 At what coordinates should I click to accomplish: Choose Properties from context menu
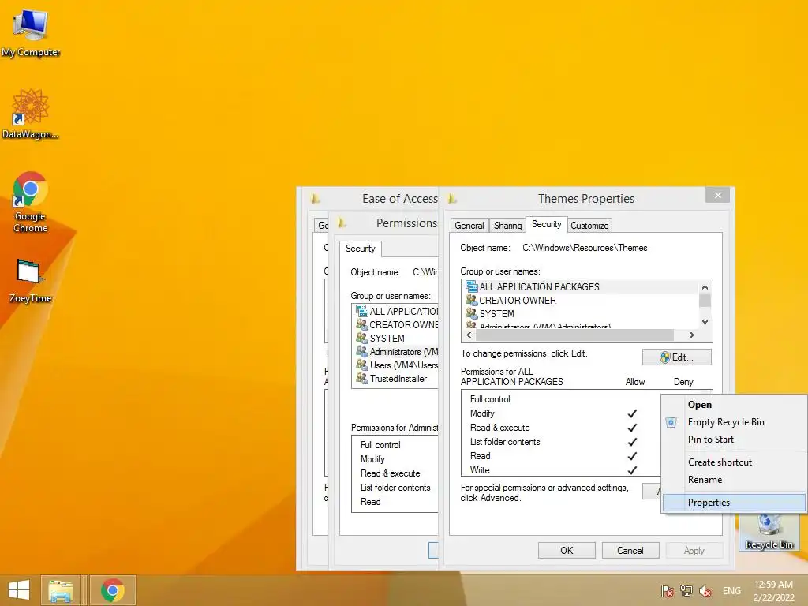pos(734,503)
